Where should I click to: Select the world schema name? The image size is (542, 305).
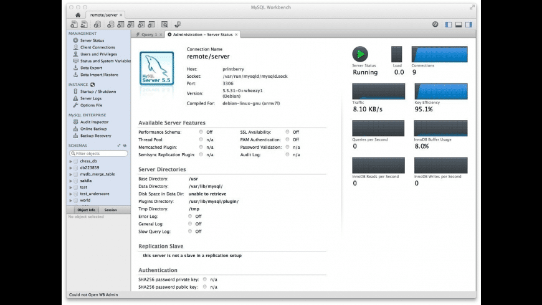(85, 200)
